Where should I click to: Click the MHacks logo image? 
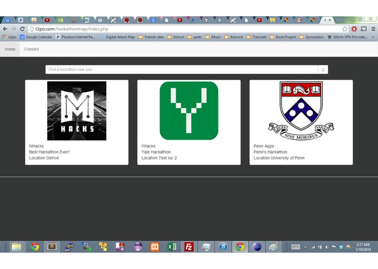click(x=77, y=111)
